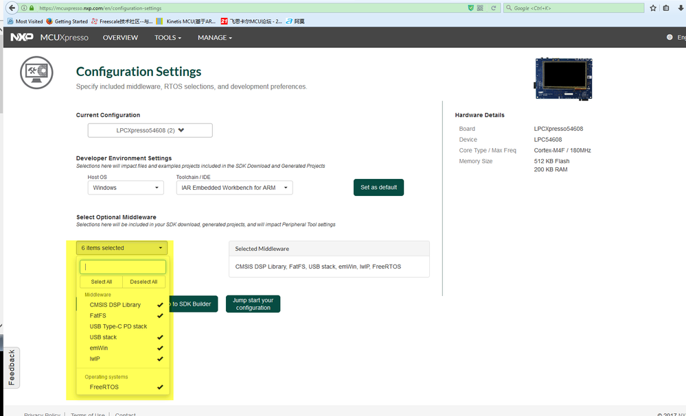Click the Selected Middleware summary text
Image resolution: width=686 pixels, height=416 pixels.
(318, 267)
